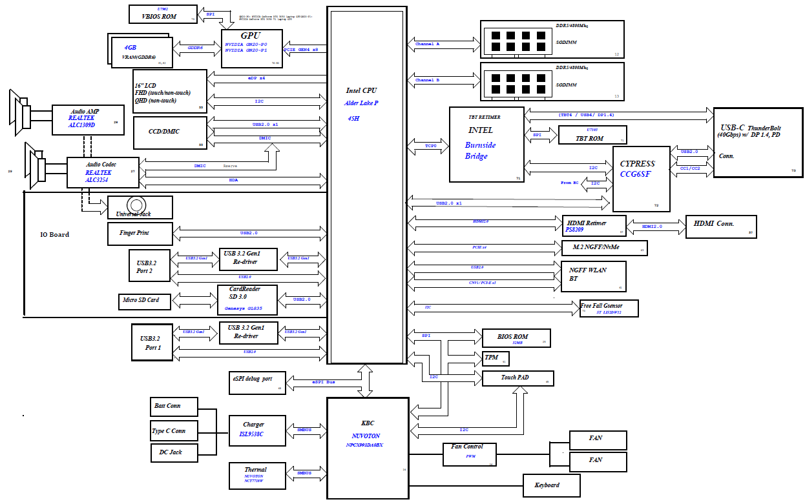Select the Cypress CCG6SF block
805x504 pixels.
(x=641, y=179)
